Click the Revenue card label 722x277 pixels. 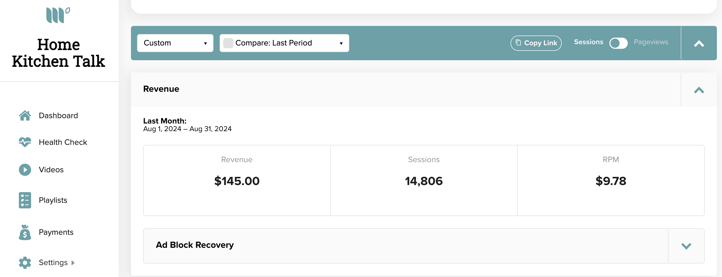(237, 160)
